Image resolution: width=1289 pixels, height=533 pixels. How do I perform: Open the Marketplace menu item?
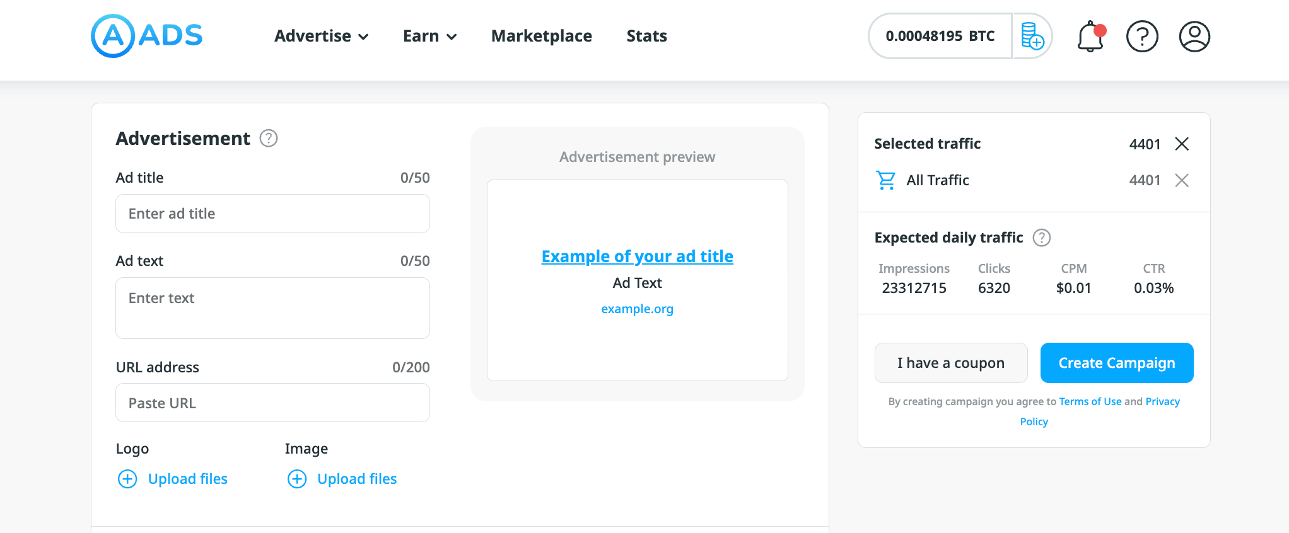pyautogui.click(x=541, y=36)
